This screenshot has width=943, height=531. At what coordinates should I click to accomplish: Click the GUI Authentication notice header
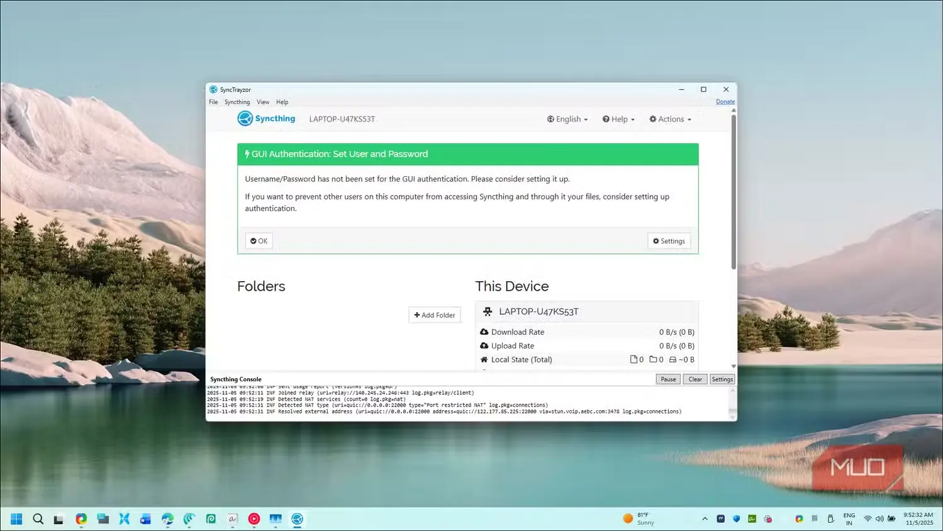pyautogui.click(x=468, y=154)
